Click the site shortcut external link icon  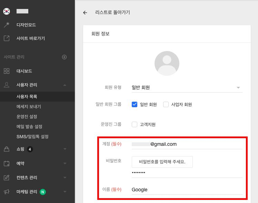[7, 38]
